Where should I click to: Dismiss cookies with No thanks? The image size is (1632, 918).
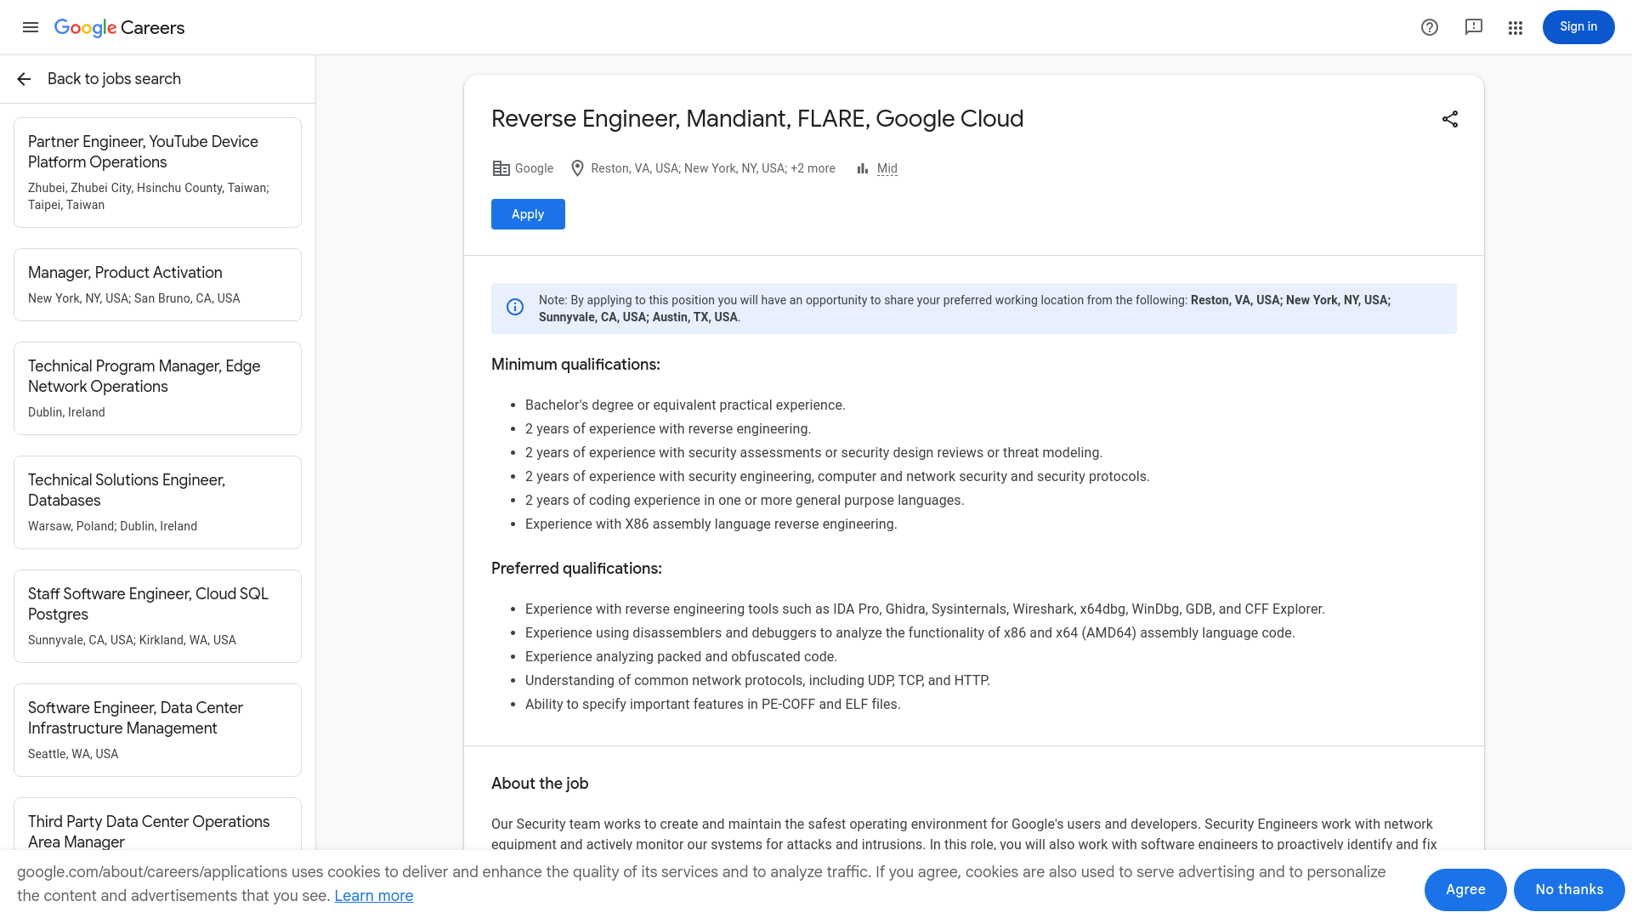click(1569, 889)
